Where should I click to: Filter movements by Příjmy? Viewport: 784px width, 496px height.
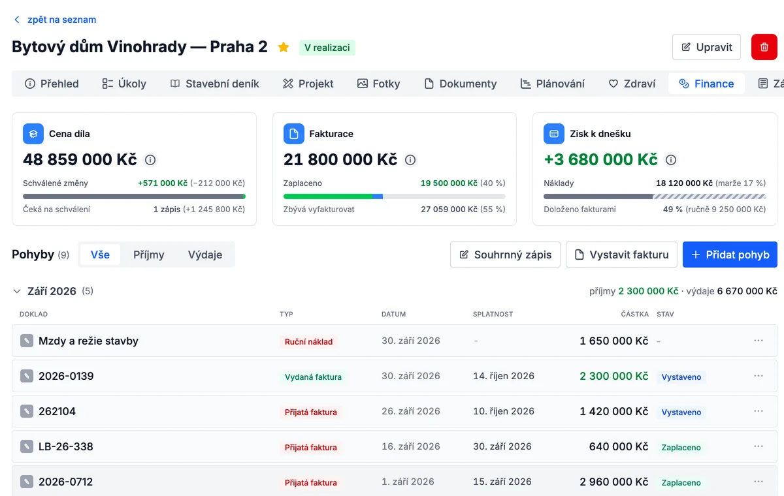[x=149, y=255]
